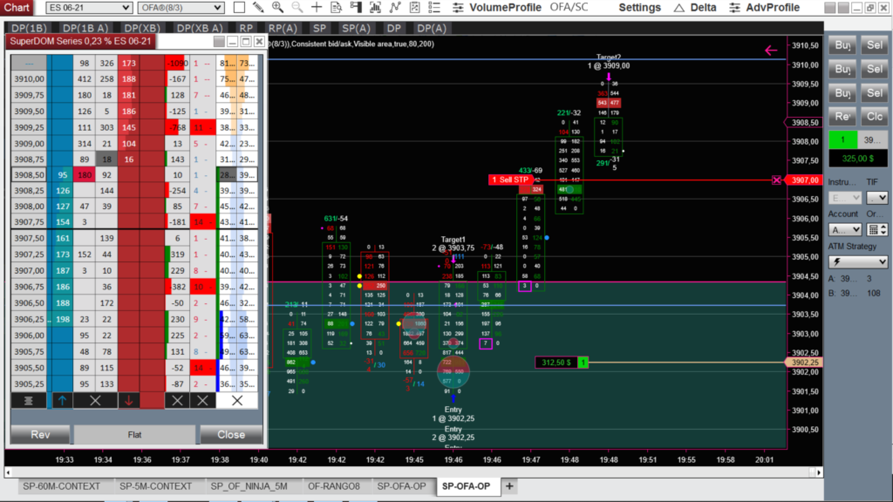Click the blue up arrow in SuperDOM
The image size is (893, 502).
click(x=62, y=401)
